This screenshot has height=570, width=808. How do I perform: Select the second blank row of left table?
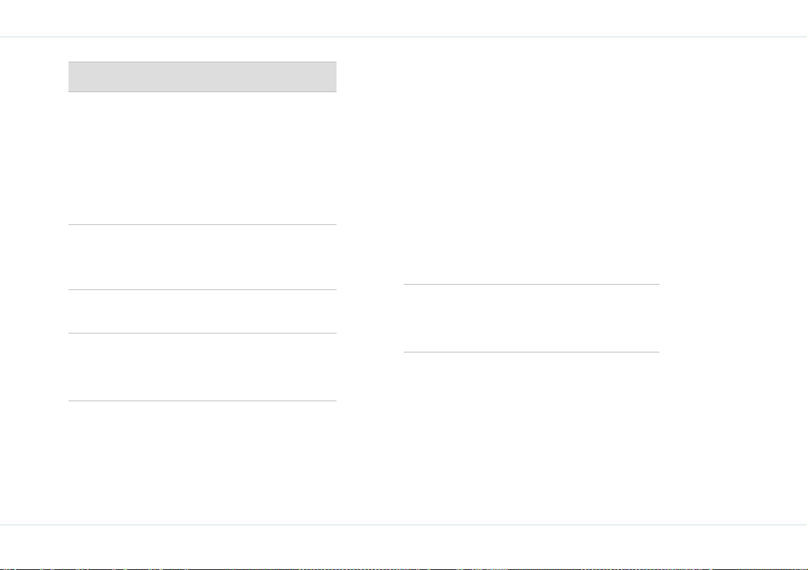[202, 257]
